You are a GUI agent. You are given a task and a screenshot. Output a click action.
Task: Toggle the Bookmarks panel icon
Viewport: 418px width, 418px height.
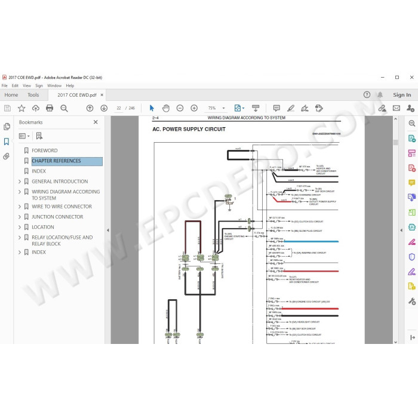(7, 142)
